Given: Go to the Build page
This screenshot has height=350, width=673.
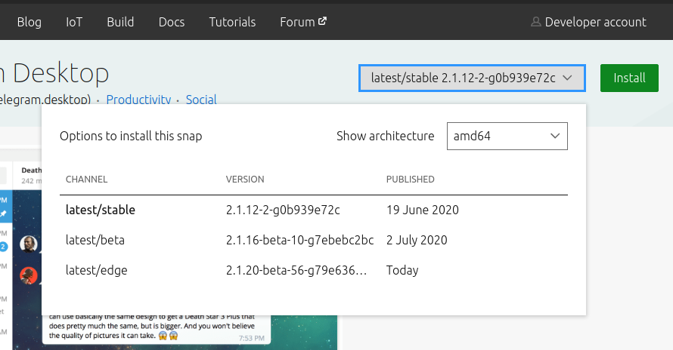Looking at the screenshot, I should click(x=120, y=22).
